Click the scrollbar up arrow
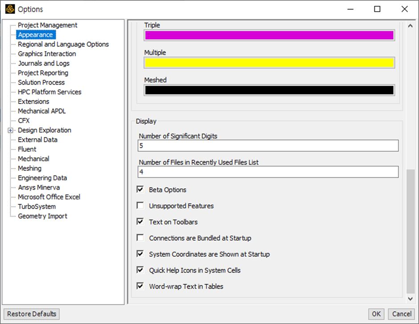This screenshot has width=419, height=324. tap(411, 26)
